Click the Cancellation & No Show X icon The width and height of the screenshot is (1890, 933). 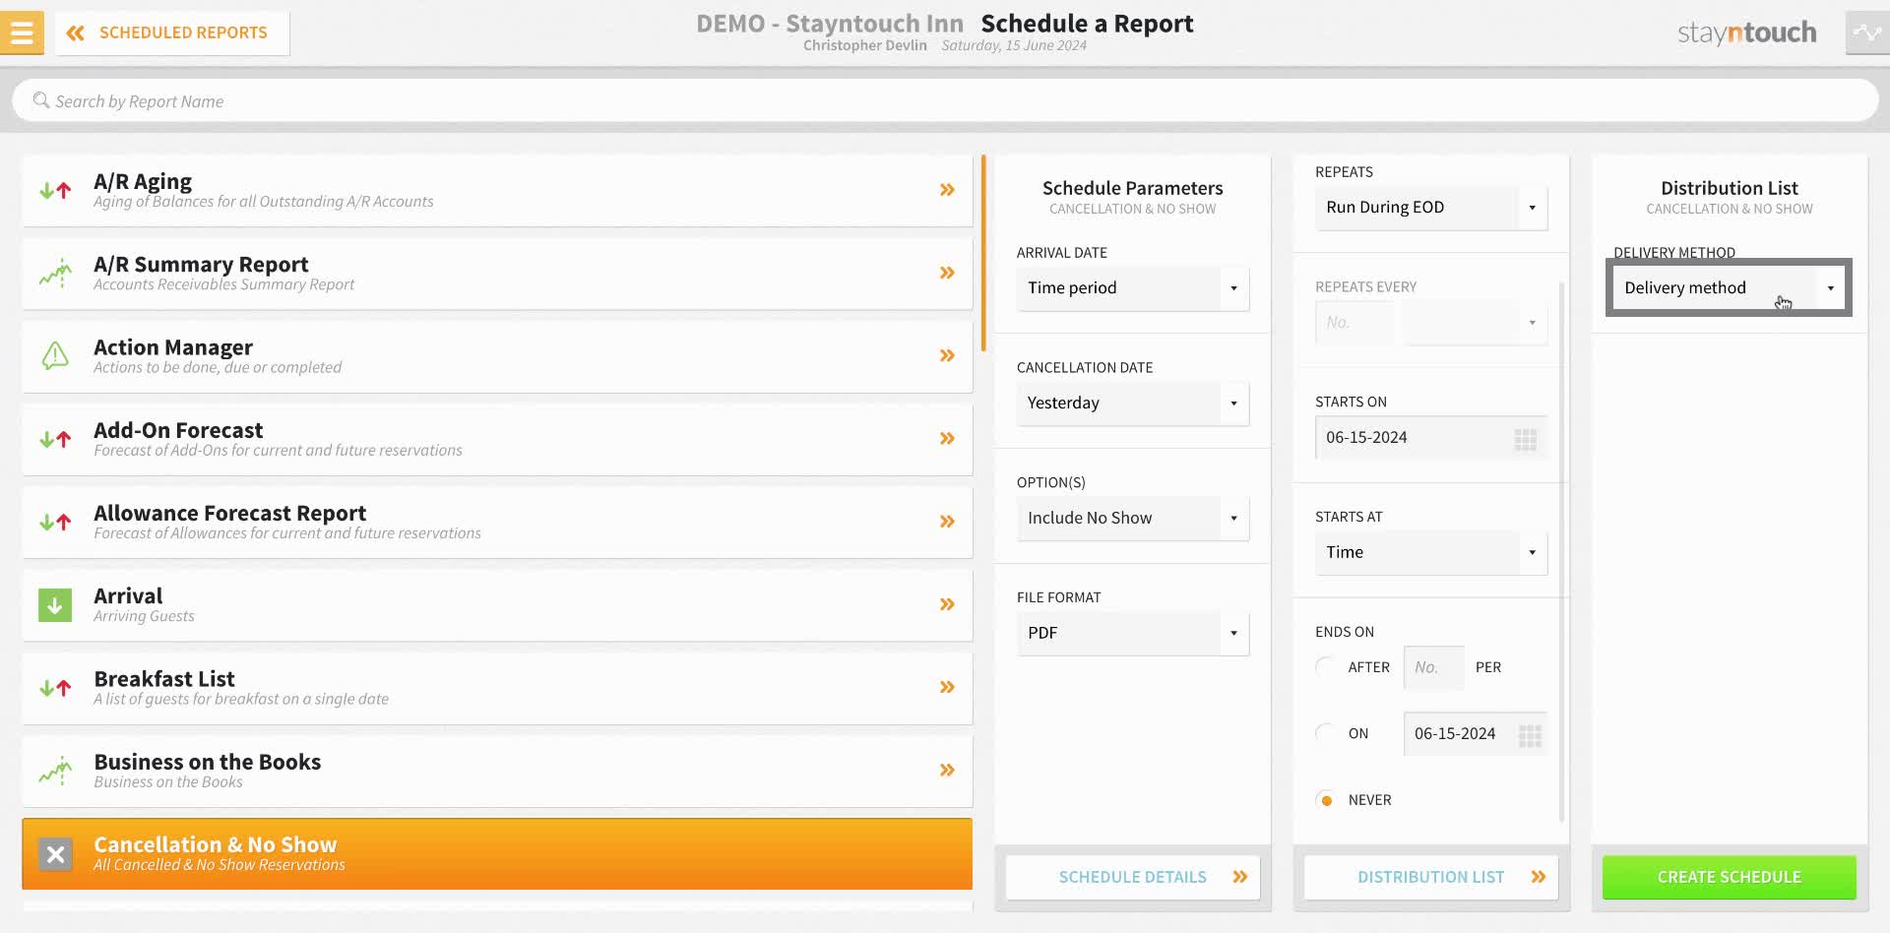tap(55, 854)
